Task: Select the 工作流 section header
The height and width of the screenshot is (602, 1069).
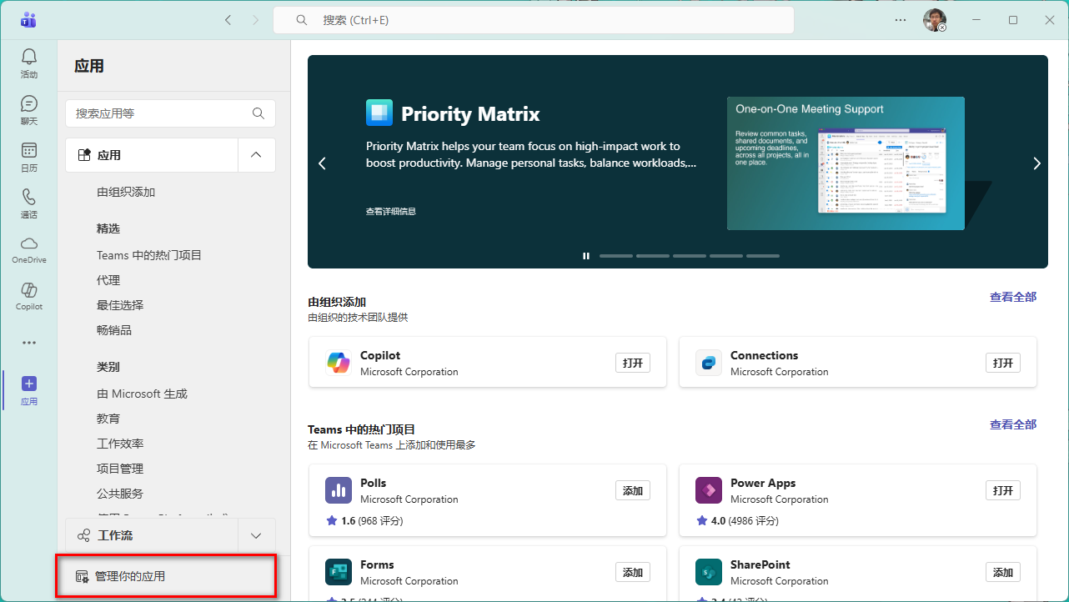Action: [152, 535]
